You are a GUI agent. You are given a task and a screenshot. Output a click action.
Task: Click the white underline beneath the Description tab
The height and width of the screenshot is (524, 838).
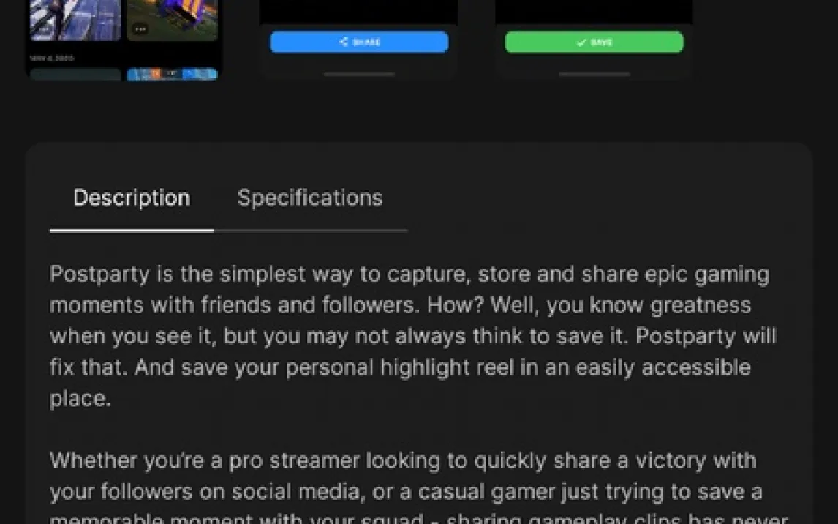132,231
